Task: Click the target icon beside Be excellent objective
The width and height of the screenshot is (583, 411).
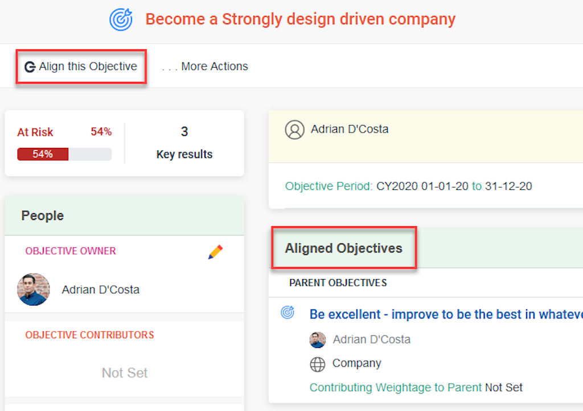Action: pyautogui.click(x=287, y=313)
